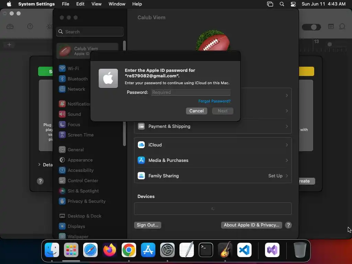
Task: Open Control Center from menu bar
Action: pyautogui.click(x=293, y=4)
